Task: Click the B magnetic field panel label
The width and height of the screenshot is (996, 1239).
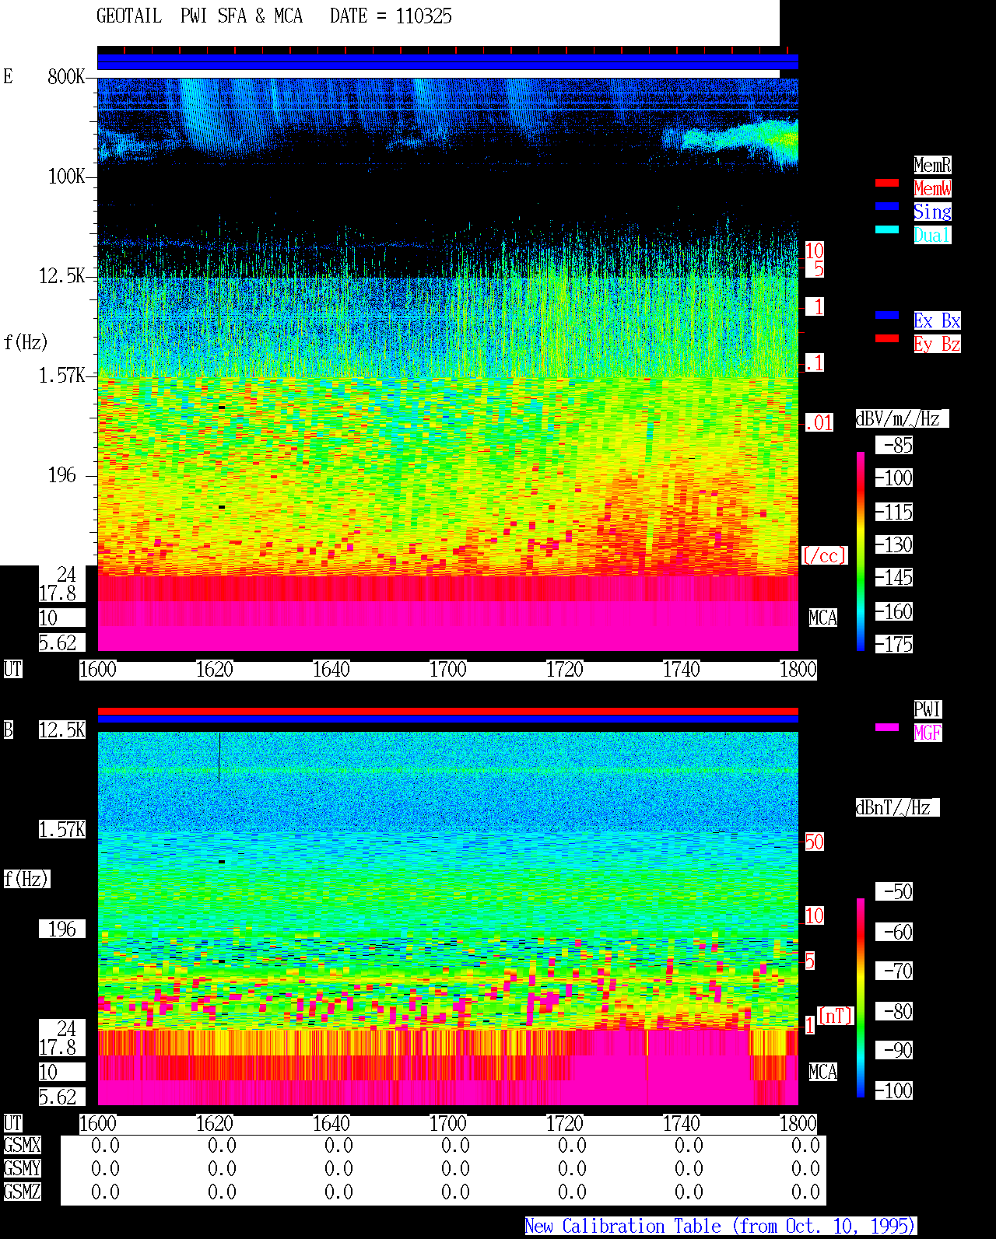Action: pos(9,730)
